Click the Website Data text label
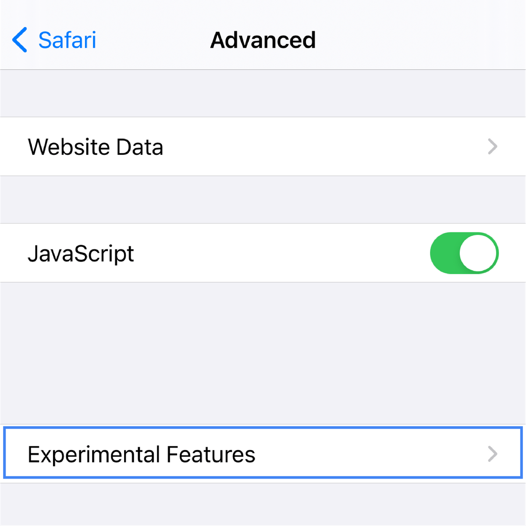Image resolution: width=526 pixels, height=526 pixels. 96,147
